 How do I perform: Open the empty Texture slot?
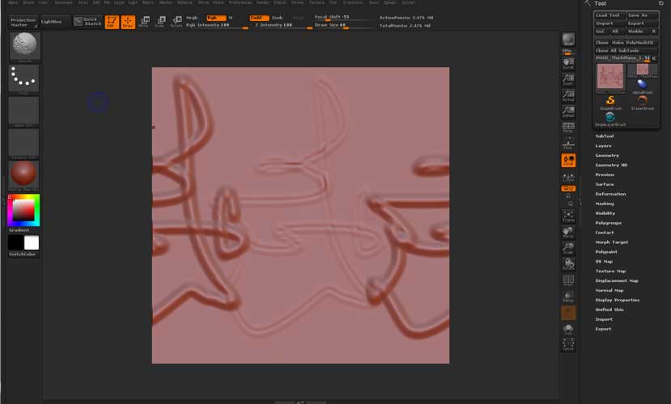tap(23, 144)
